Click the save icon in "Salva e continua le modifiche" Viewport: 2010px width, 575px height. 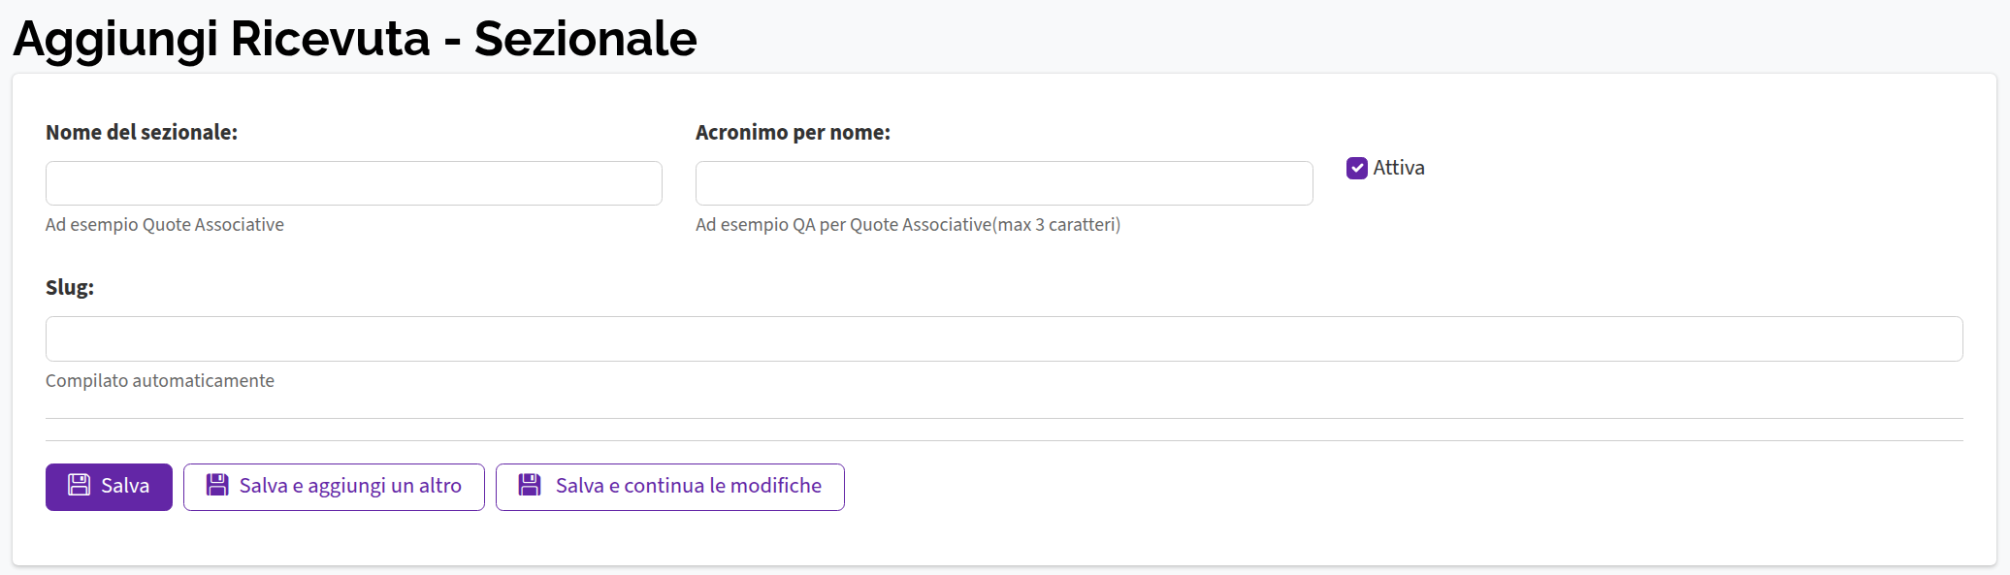(x=530, y=486)
